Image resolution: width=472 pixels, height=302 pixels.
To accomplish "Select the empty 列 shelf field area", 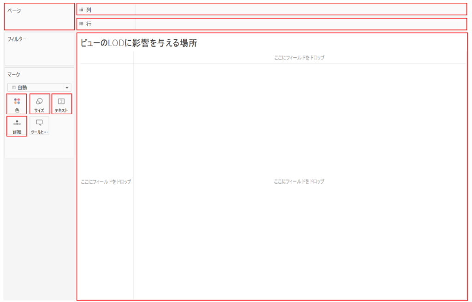I will click(300, 10).
